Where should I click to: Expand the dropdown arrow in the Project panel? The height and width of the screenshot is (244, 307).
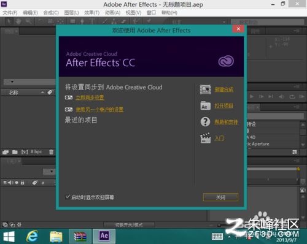[12, 82]
